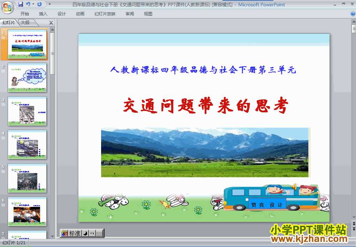Switch to the 大纲 outline tab
This screenshot has height=247, width=356.
click(x=25, y=22)
